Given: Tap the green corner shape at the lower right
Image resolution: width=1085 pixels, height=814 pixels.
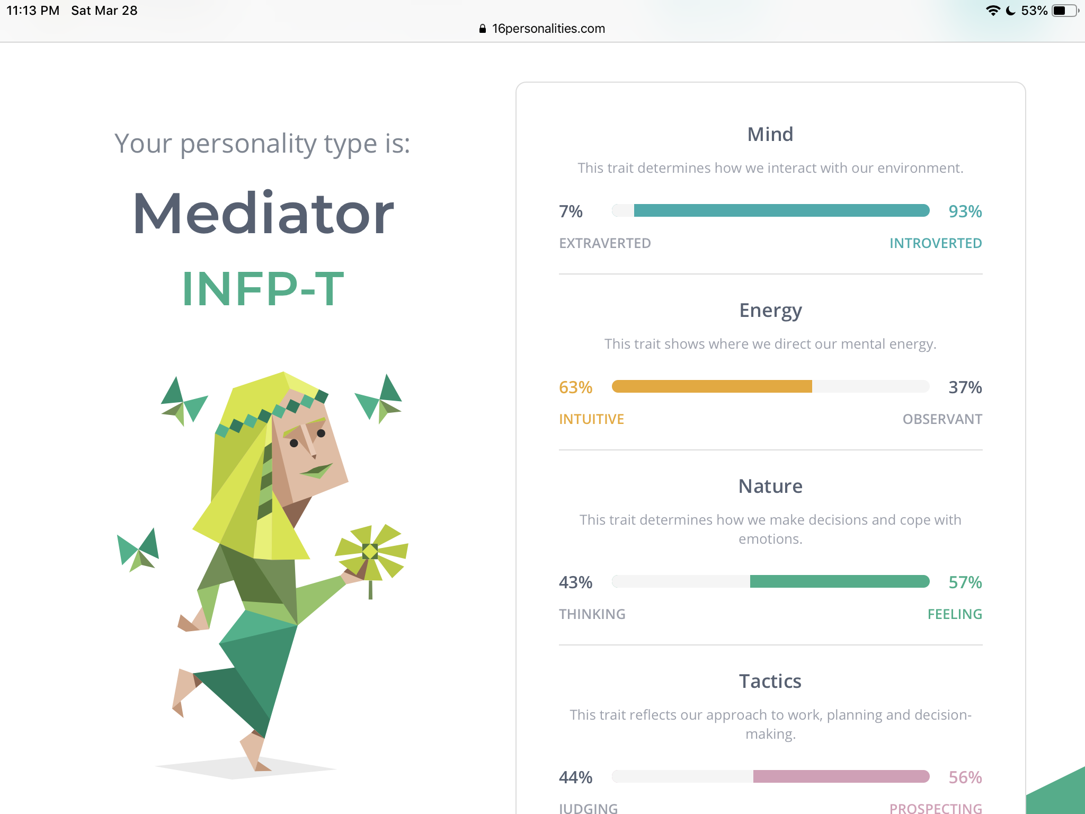Looking at the screenshot, I should 1057,792.
